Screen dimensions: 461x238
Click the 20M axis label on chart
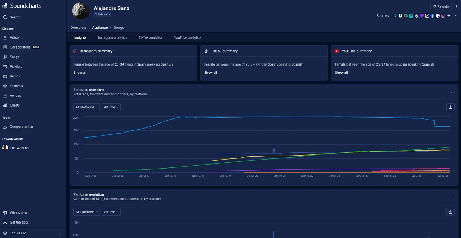pyautogui.click(x=76, y=118)
